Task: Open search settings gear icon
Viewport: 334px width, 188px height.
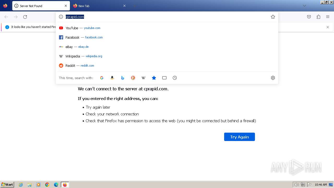Action: 273,78
